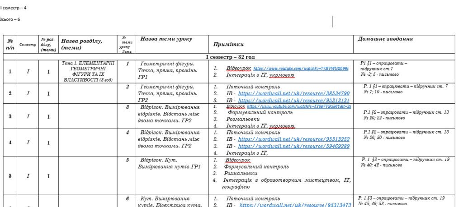This screenshot has height=207, width=463.
Task: Click homework '№ 20; 22 - письмово'
Action: click(384, 118)
